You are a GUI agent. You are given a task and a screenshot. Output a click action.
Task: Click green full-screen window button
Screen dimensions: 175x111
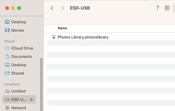(19, 8)
